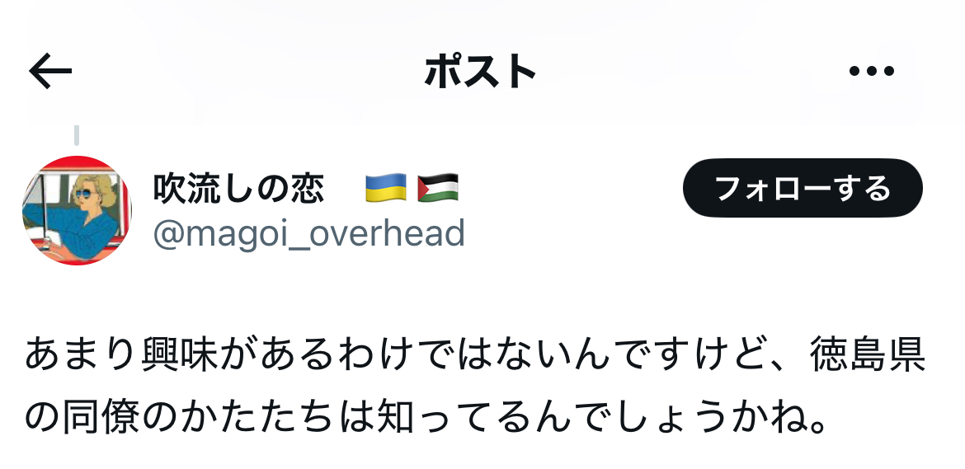Click the Ukrainian flag emoji

click(x=386, y=188)
